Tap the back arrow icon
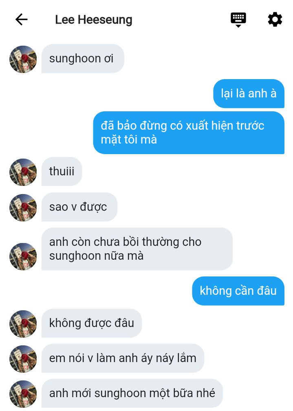Screen dimensions: 293x411 coord(22,20)
